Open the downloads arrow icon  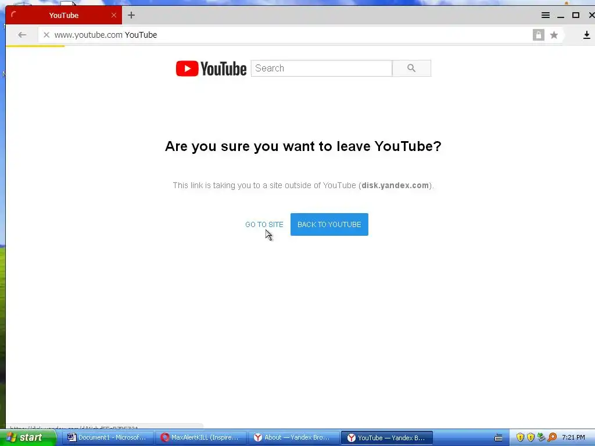[x=587, y=35]
